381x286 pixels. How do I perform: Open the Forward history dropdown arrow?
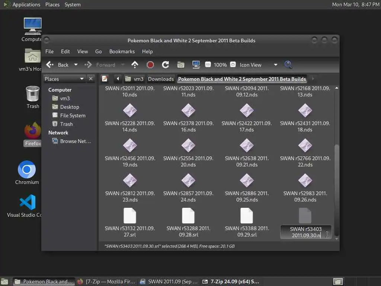coord(123,65)
